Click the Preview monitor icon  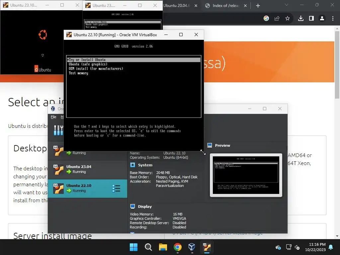click(210, 145)
